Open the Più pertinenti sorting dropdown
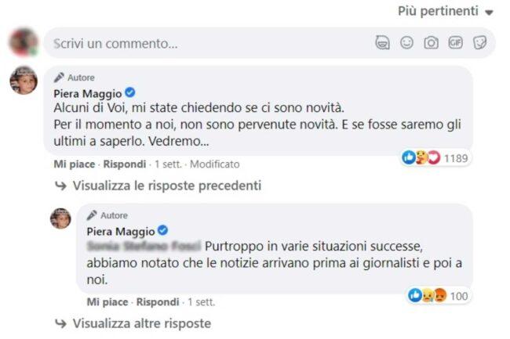 pyautogui.click(x=446, y=11)
